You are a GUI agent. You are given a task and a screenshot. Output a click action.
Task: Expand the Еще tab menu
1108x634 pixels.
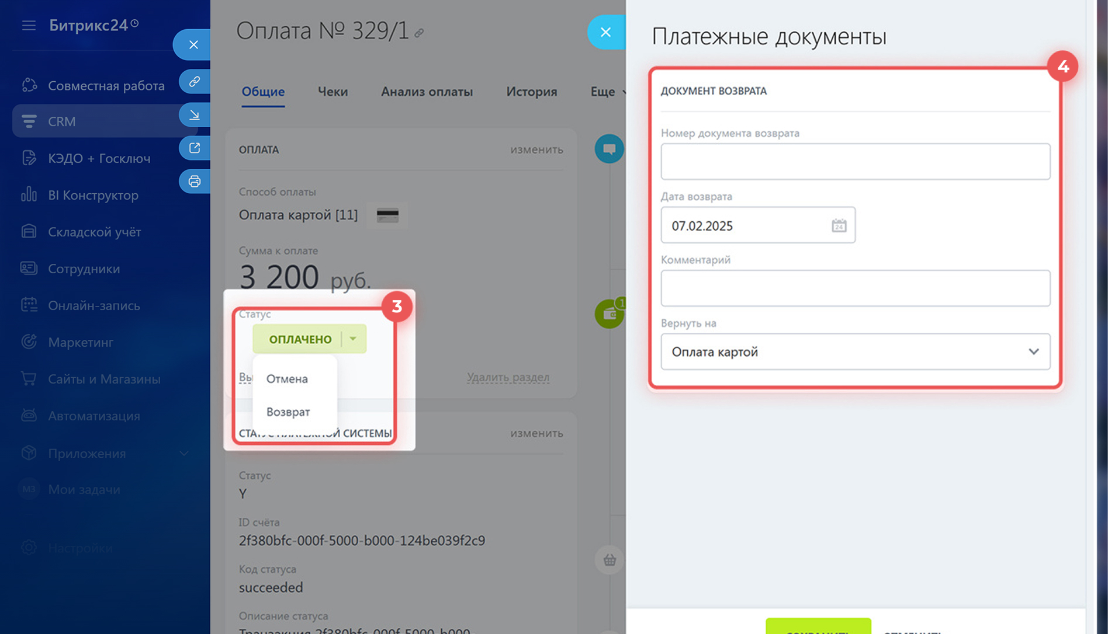click(607, 92)
